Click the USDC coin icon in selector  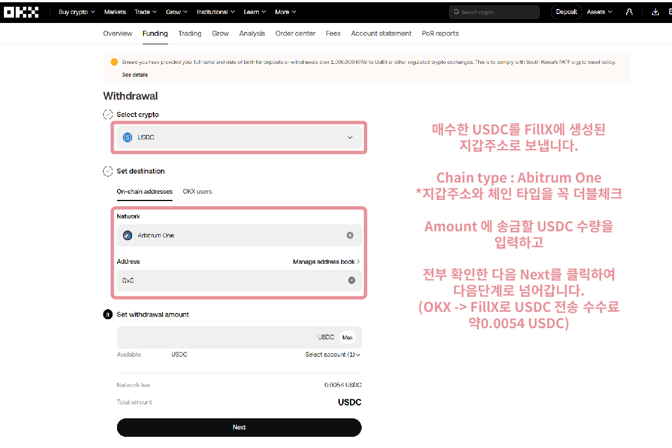click(128, 137)
